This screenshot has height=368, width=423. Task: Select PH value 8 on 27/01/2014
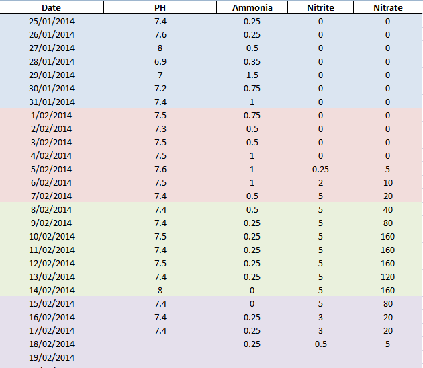coord(160,48)
